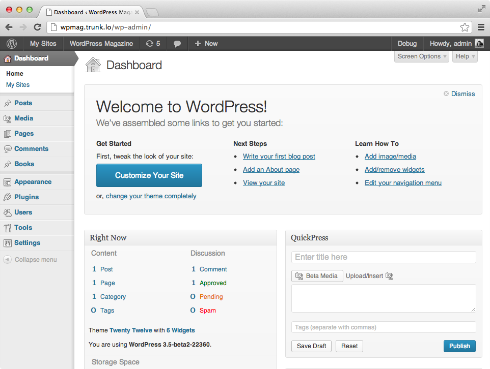Click the admin avatar in the toolbar
Viewport: 490px width, 369px height.
pos(479,44)
